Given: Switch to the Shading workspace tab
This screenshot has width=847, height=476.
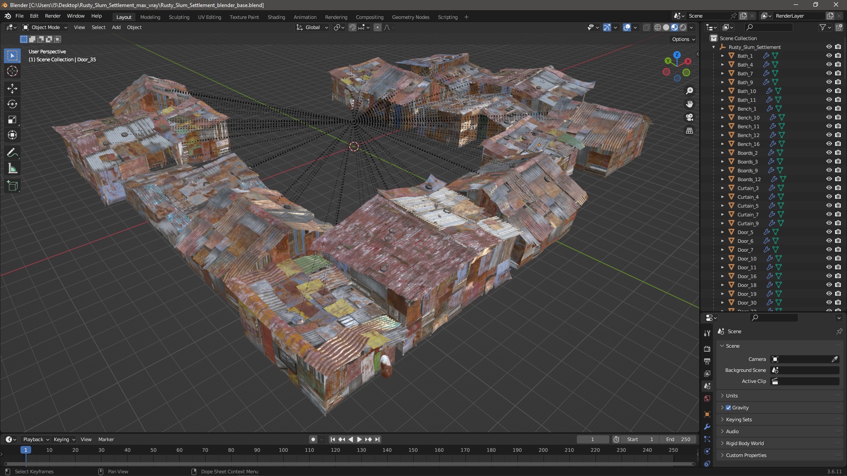Looking at the screenshot, I should (276, 17).
